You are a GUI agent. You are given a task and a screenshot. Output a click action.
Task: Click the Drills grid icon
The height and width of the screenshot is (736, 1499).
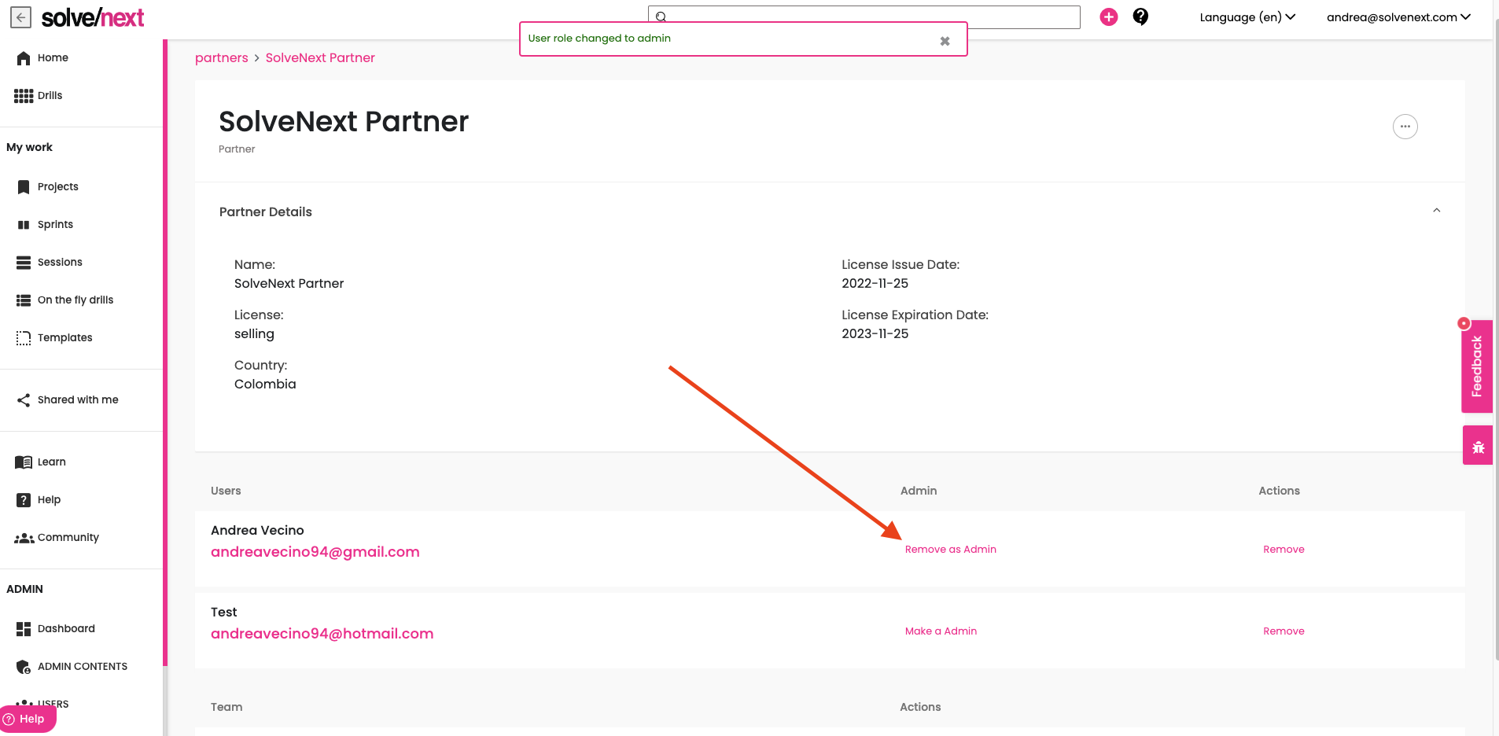pyautogui.click(x=24, y=96)
